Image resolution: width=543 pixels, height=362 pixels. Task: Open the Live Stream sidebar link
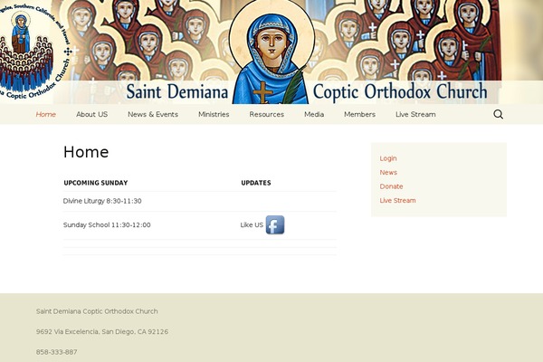(x=397, y=200)
